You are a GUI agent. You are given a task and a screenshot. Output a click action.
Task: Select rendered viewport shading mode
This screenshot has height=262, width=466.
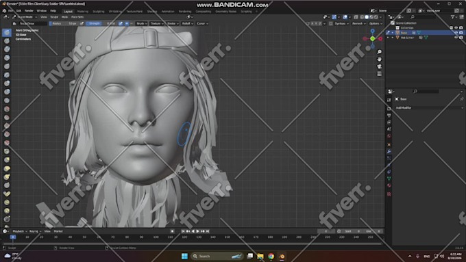click(x=376, y=17)
